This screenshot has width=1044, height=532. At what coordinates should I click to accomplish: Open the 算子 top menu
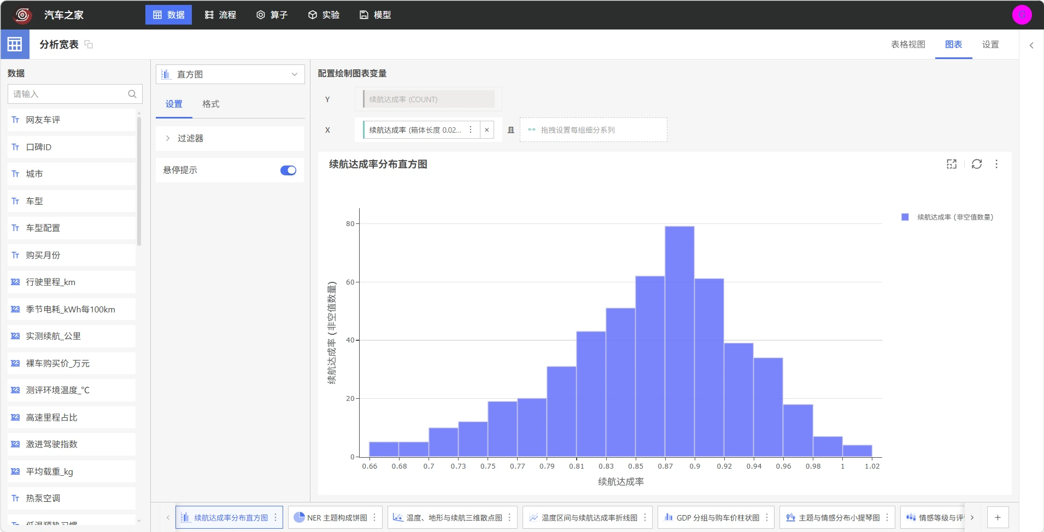coord(272,15)
